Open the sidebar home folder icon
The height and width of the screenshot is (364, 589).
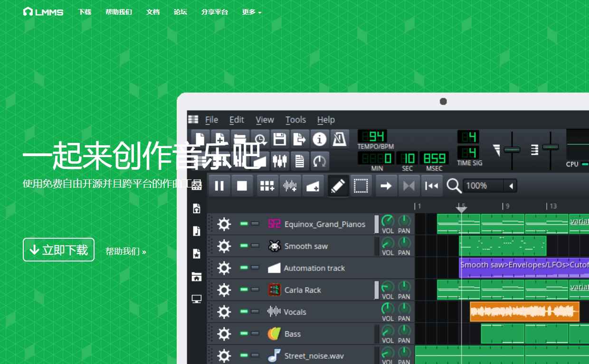tap(197, 276)
